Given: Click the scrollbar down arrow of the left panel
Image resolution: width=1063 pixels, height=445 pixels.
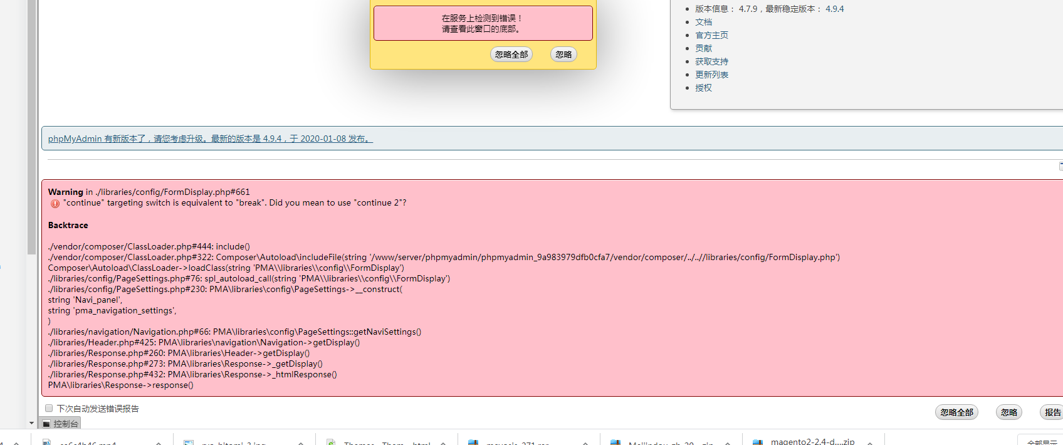Looking at the screenshot, I should tap(32, 423).
